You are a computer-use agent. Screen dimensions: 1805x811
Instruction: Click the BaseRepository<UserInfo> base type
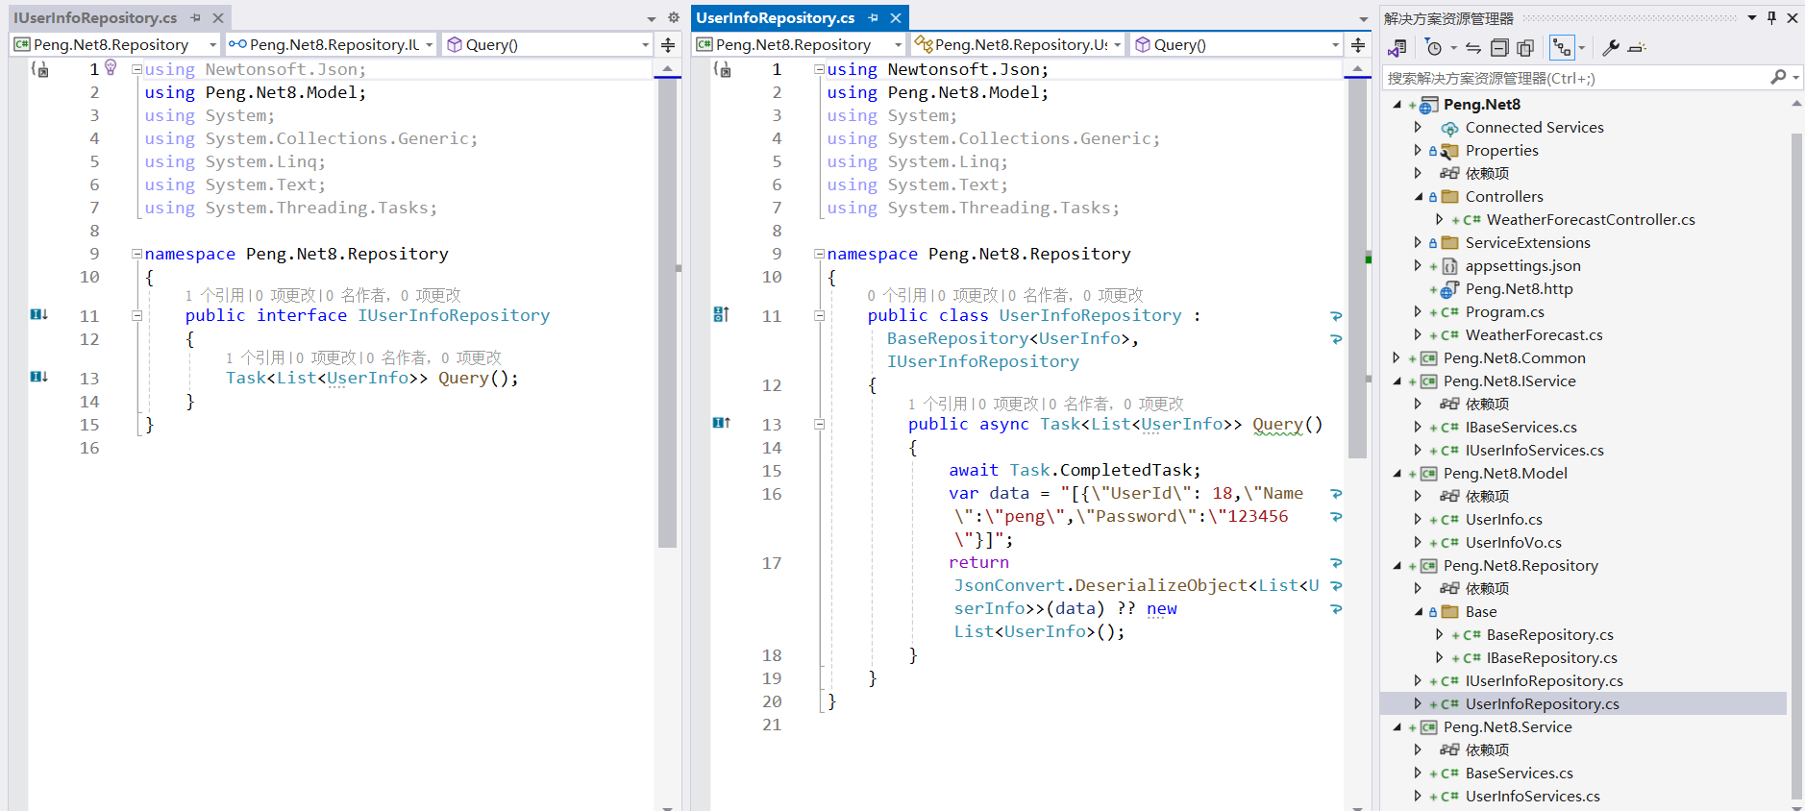click(x=1008, y=338)
